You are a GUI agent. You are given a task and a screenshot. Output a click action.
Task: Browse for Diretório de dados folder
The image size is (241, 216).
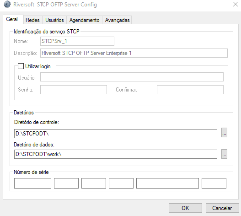(224, 154)
